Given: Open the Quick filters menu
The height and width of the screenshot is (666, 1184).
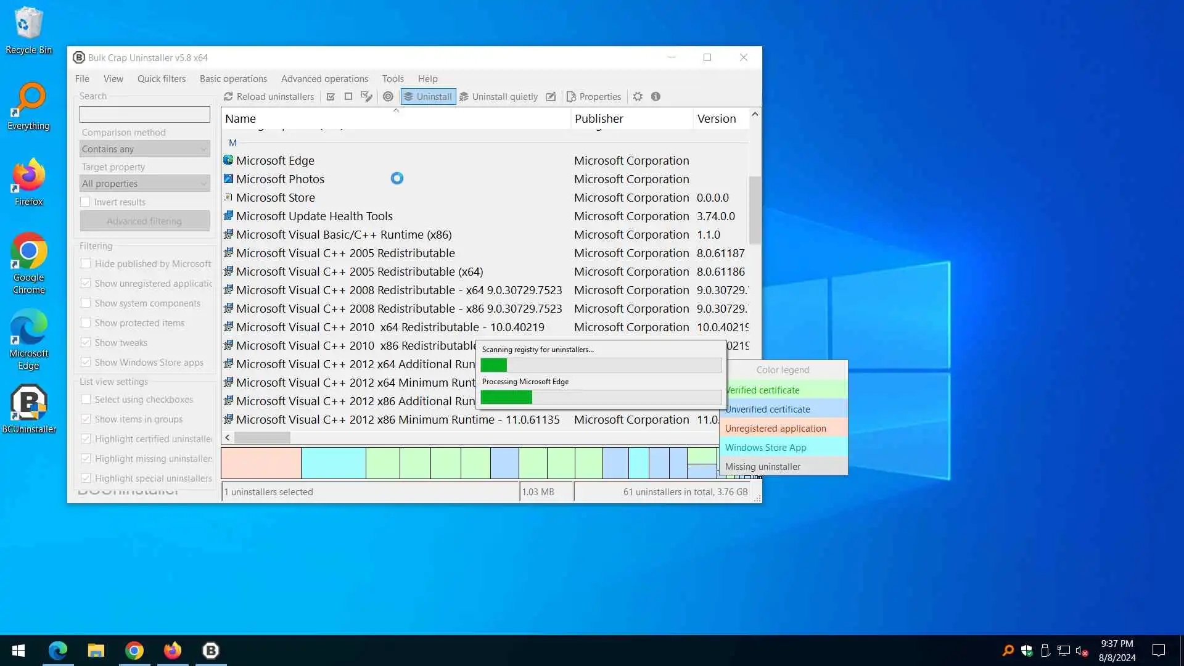Looking at the screenshot, I should click(161, 79).
